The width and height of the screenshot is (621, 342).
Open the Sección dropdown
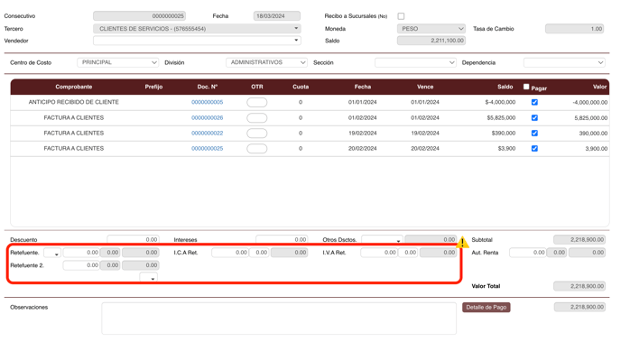pyautogui.click(x=415, y=62)
